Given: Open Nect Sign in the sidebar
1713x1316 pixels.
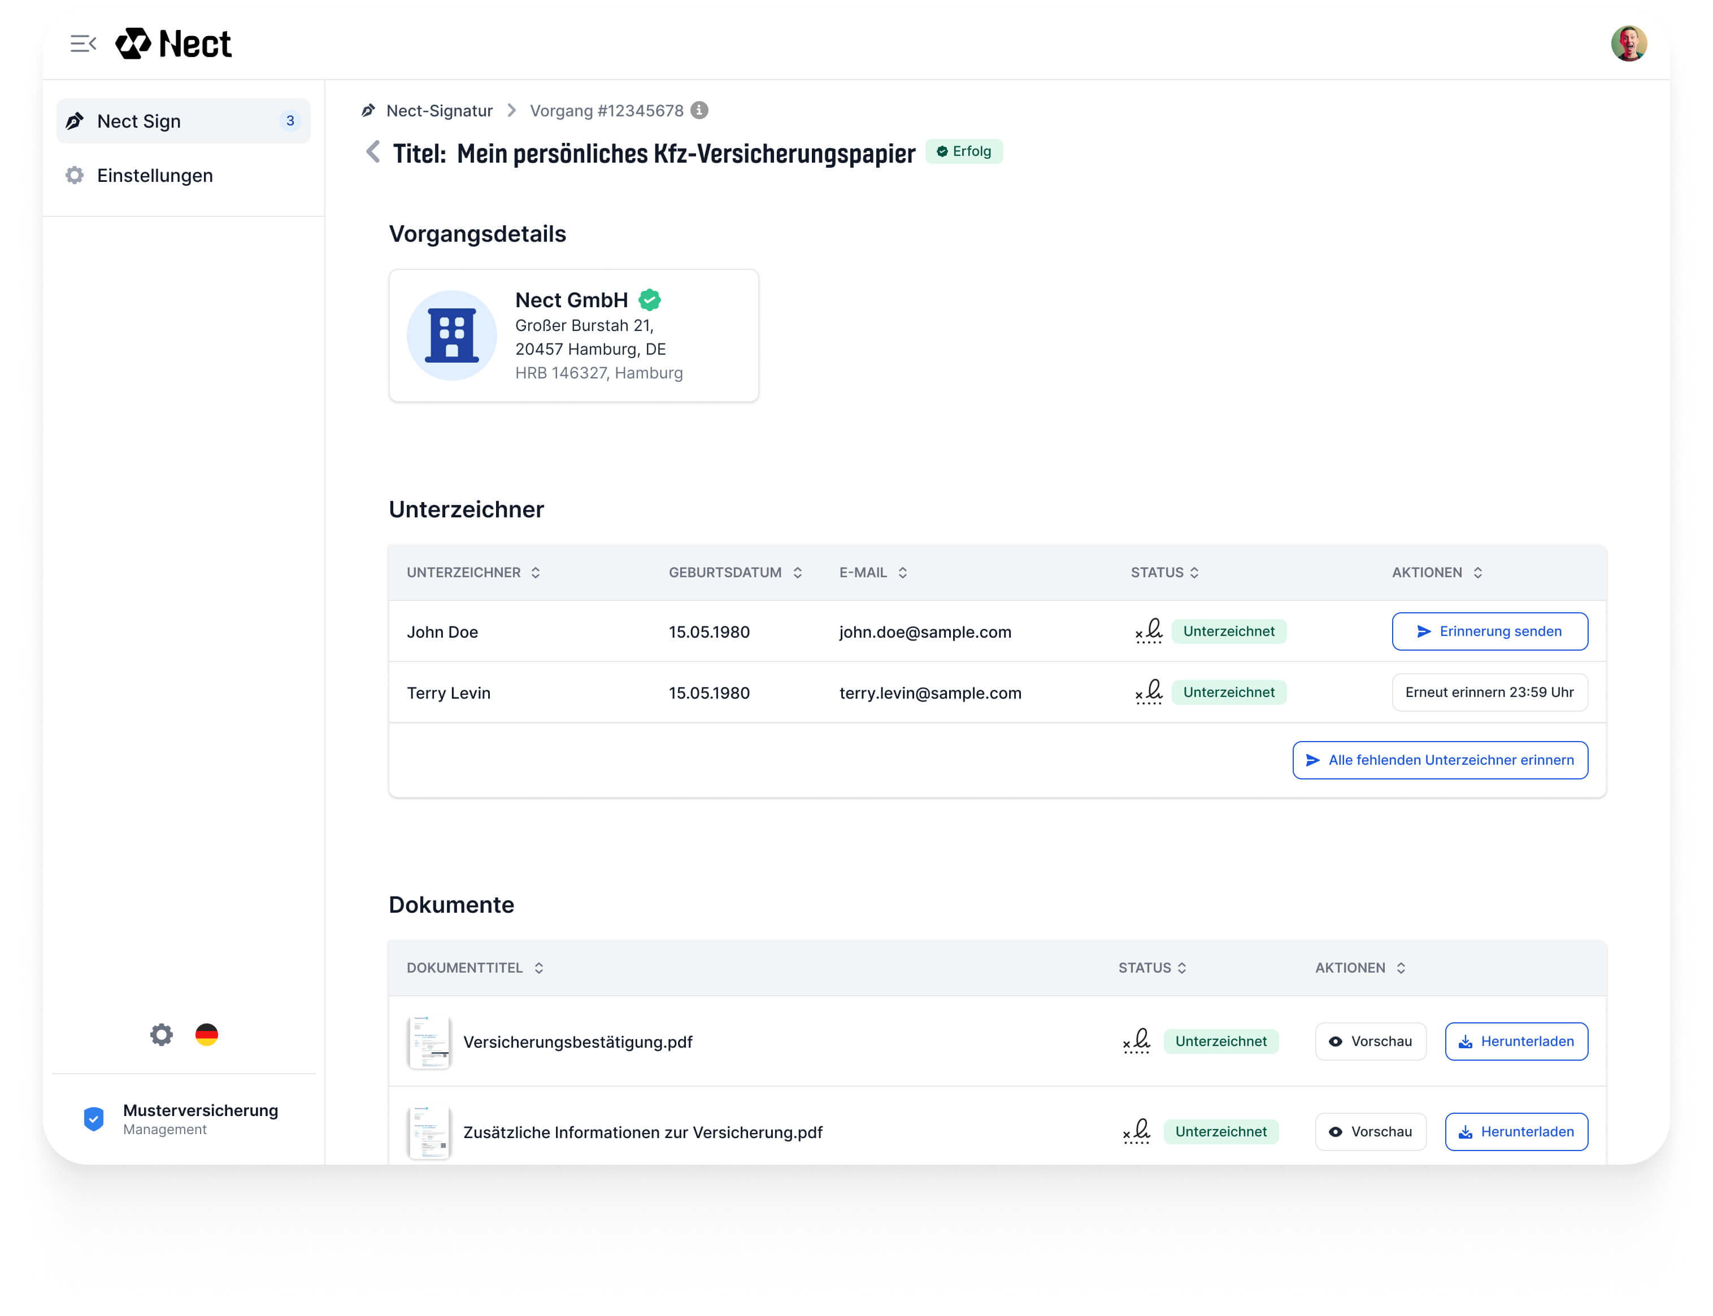Looking at the screenshot, I should 184,121.
